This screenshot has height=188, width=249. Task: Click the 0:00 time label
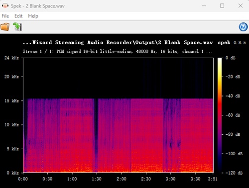(x=23, y=179)
